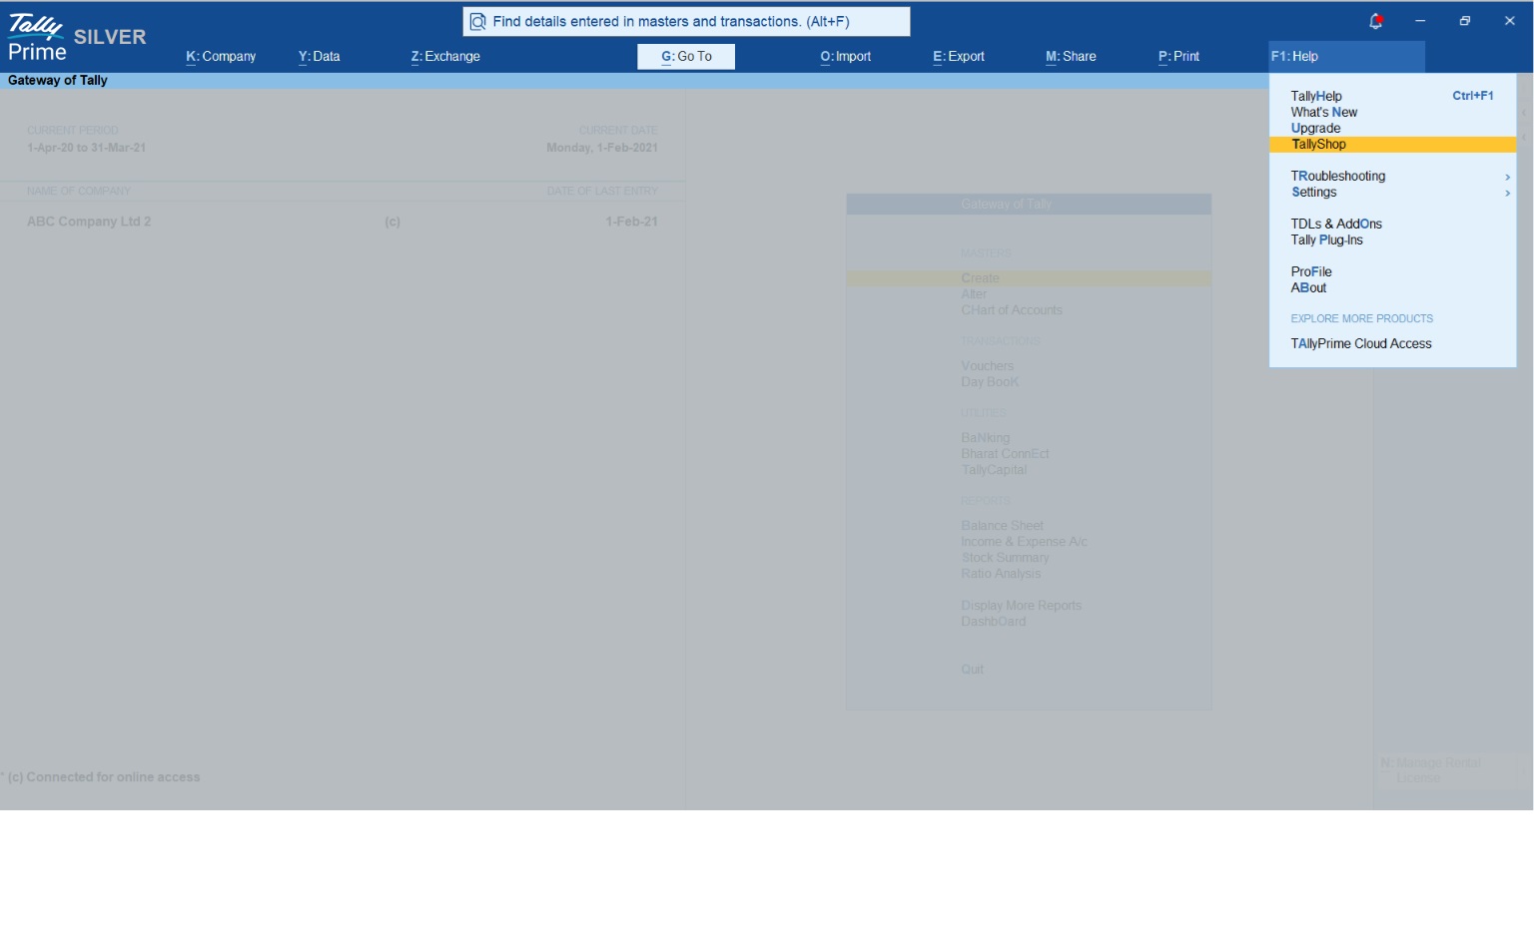Screen dimensions: 1534x944
Task: Click the current date Monday, 1-Feb-2021
Action: click(602, 148)
